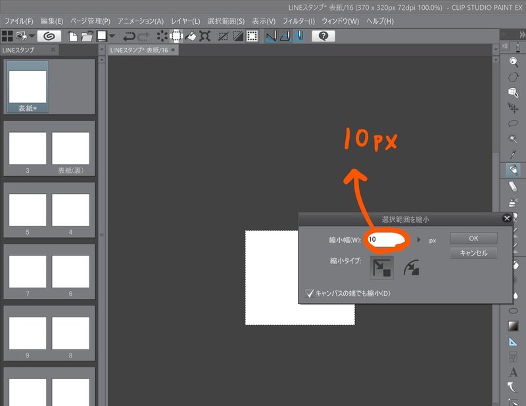Select the rounded-corner shrink type

coord(412,267)
